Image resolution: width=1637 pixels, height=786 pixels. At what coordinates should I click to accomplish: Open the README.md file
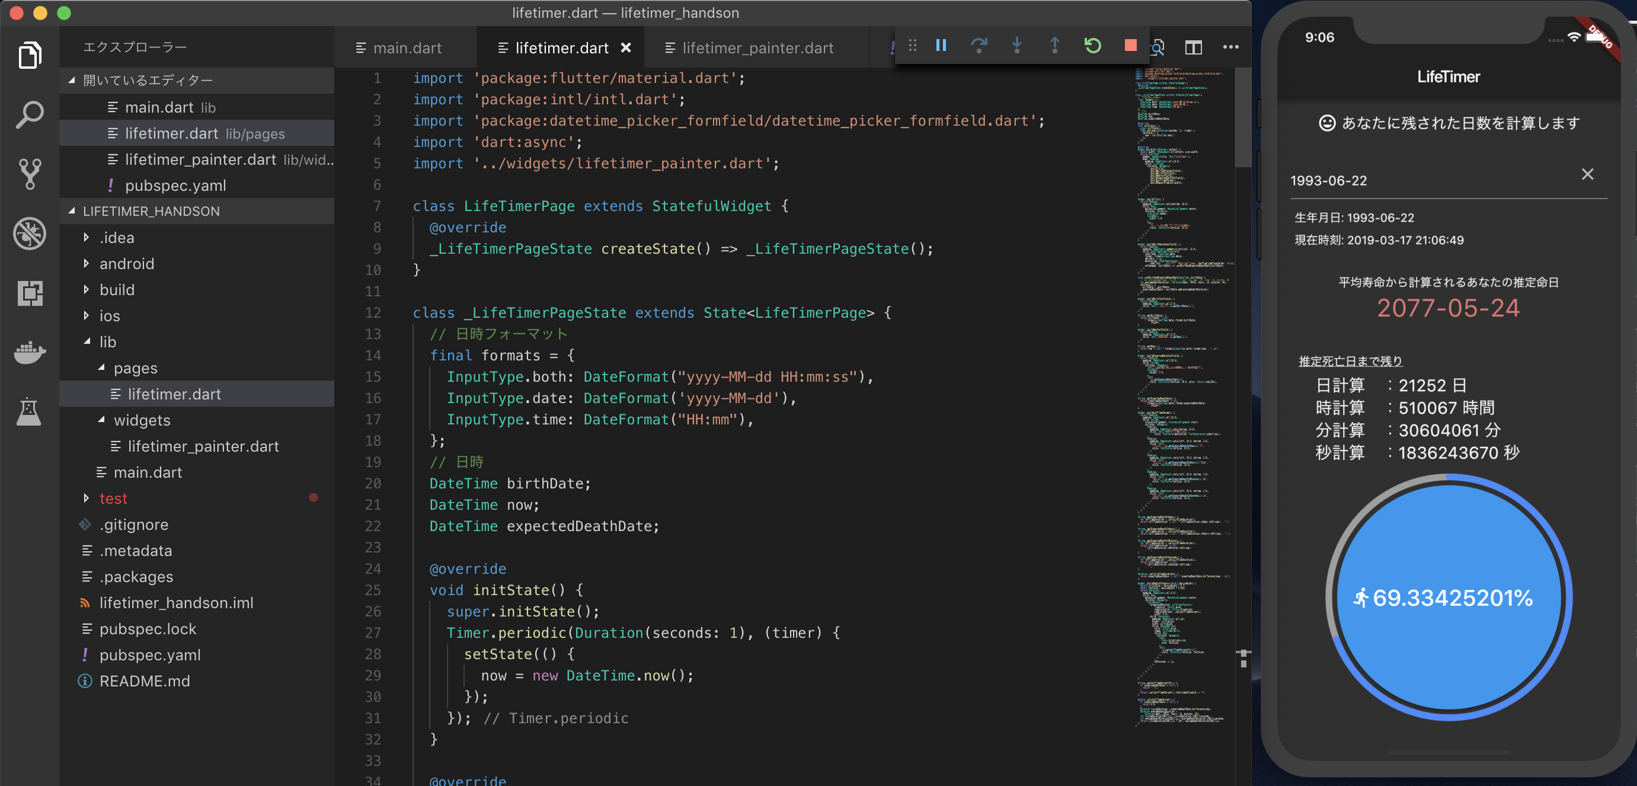click(x=197, y=681)
